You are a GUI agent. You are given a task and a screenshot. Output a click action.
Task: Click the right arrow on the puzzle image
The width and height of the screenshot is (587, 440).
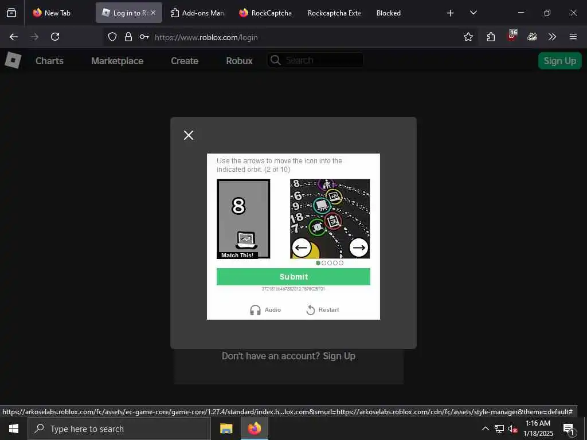[x=359, y=247]
